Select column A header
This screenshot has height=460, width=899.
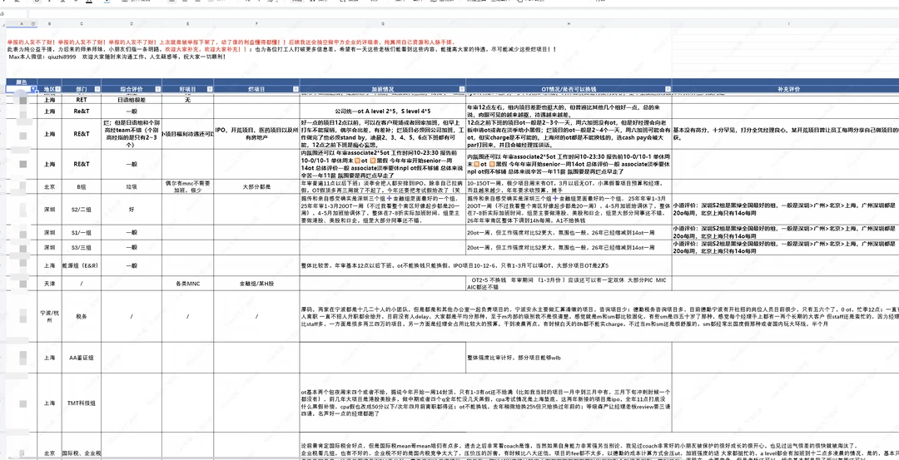(x=22, y=23)
